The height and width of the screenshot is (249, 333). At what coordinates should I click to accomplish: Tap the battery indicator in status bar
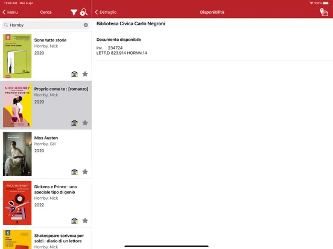[326, 3]
